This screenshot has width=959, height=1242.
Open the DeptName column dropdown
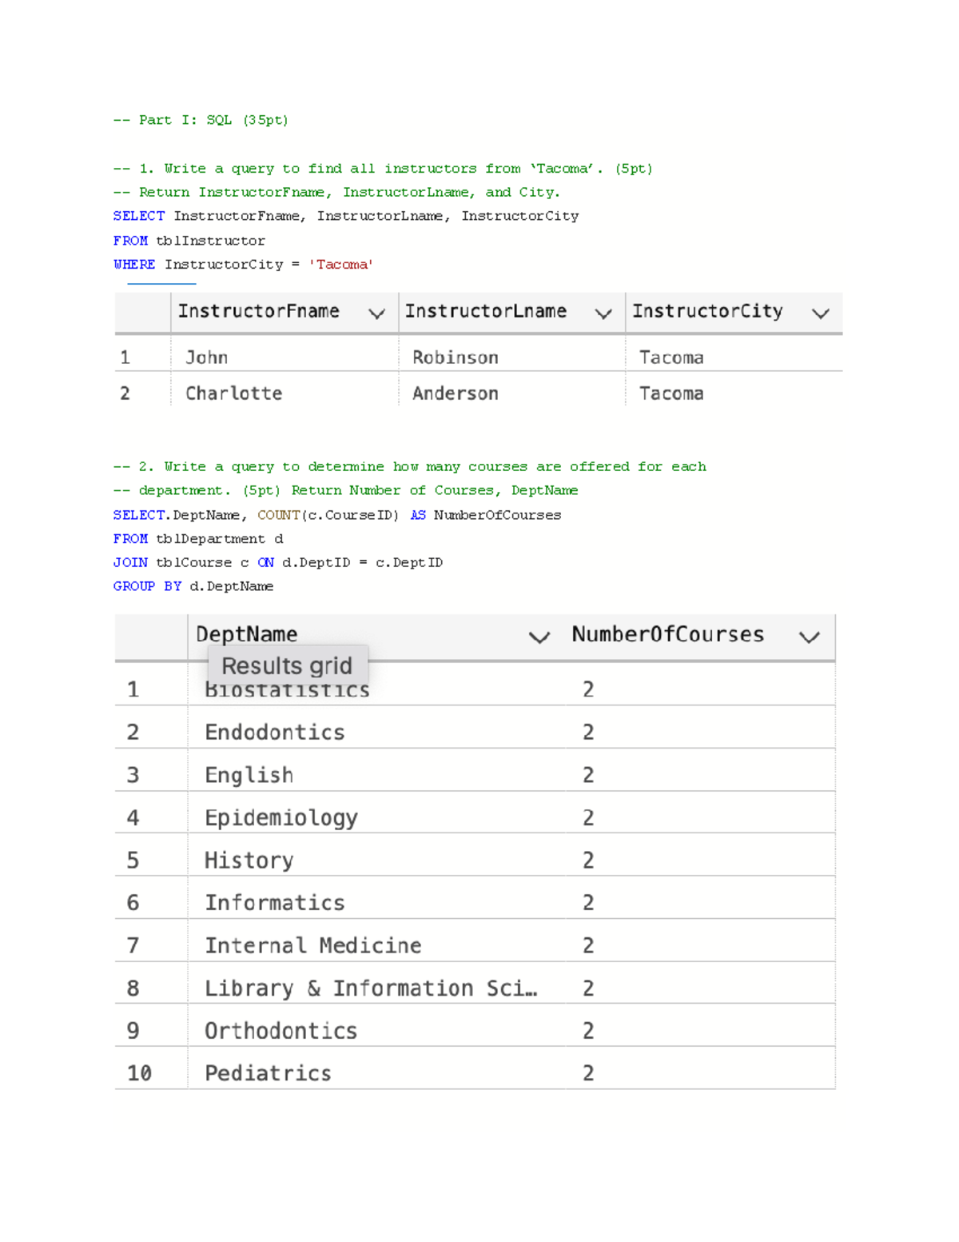point(540,637)
